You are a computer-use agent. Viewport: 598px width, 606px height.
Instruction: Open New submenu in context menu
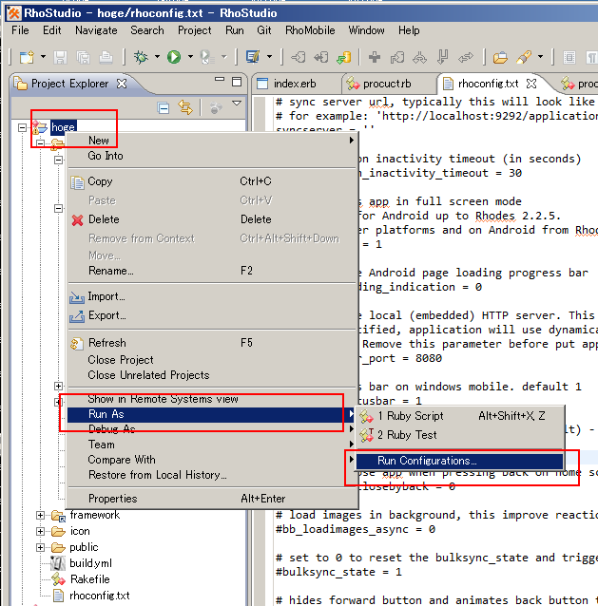(x=212, y=141)
